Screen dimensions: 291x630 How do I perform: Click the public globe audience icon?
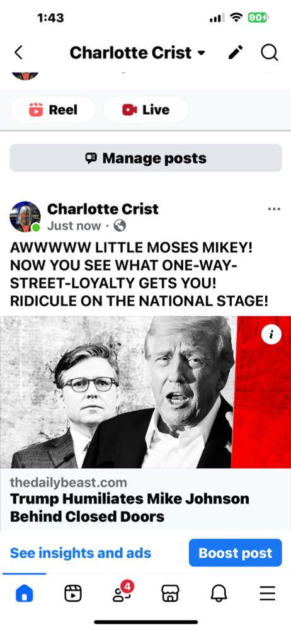pyautogui.click(x=120, y=226)
